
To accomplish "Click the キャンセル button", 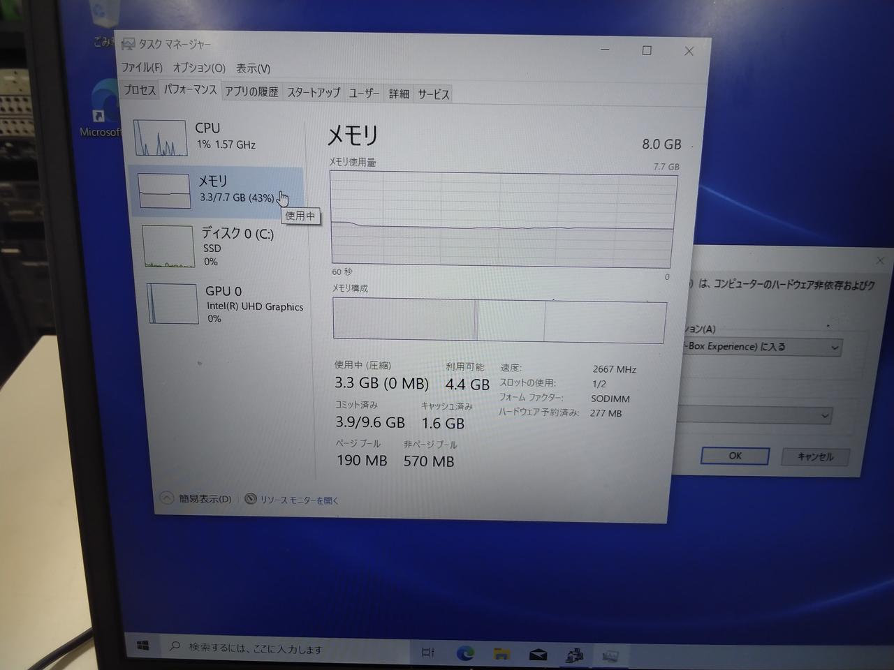I will click(815, 456).
